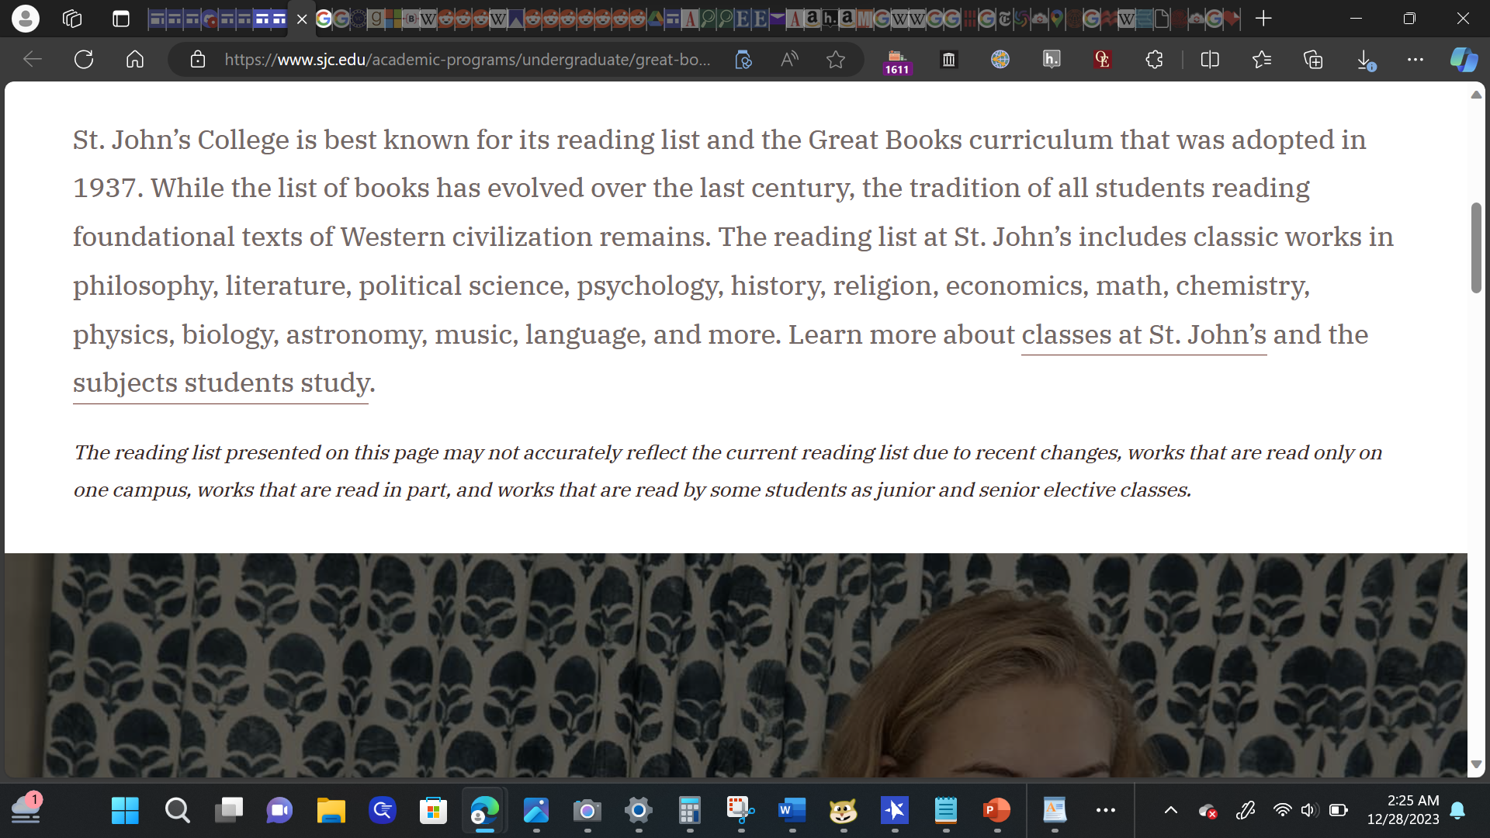
Task: Open Microsoft Word from the taskbar
Action: [x=792, y=811]
